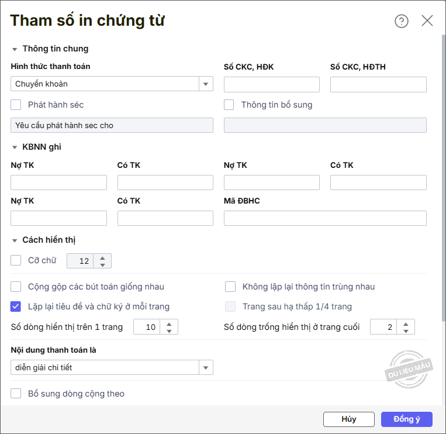
Task: Enable the Phát hành séc checkbox
Action: [x=16, y=105]
